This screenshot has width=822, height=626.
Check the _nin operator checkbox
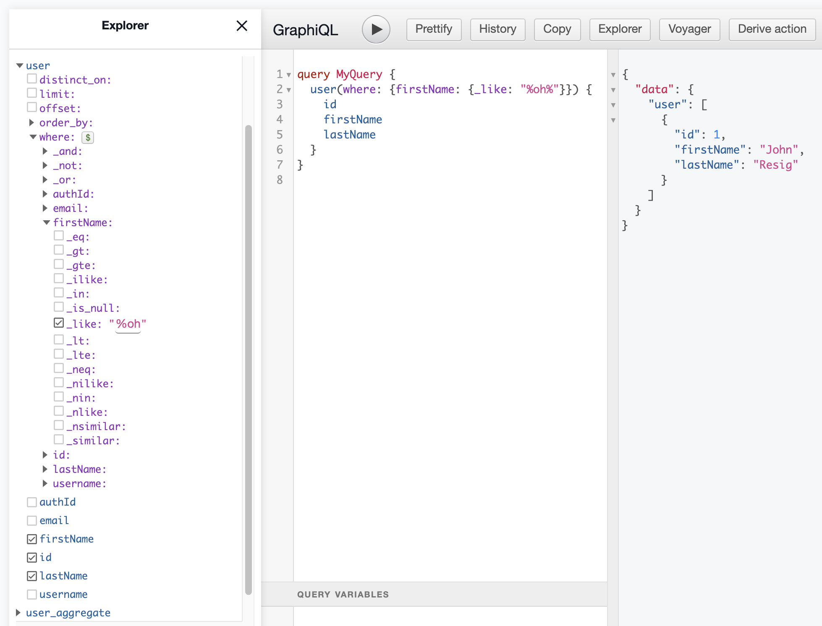pos(59,397)
